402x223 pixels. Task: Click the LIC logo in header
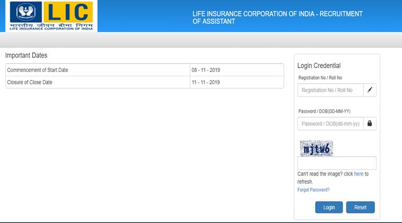51,16
